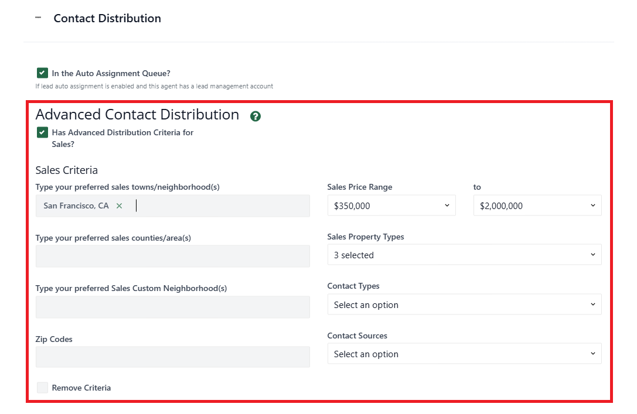Click inside the Zip Codes input field
Image resolution: width=637 pixels, height=414 pixels.
click(173, 357)
